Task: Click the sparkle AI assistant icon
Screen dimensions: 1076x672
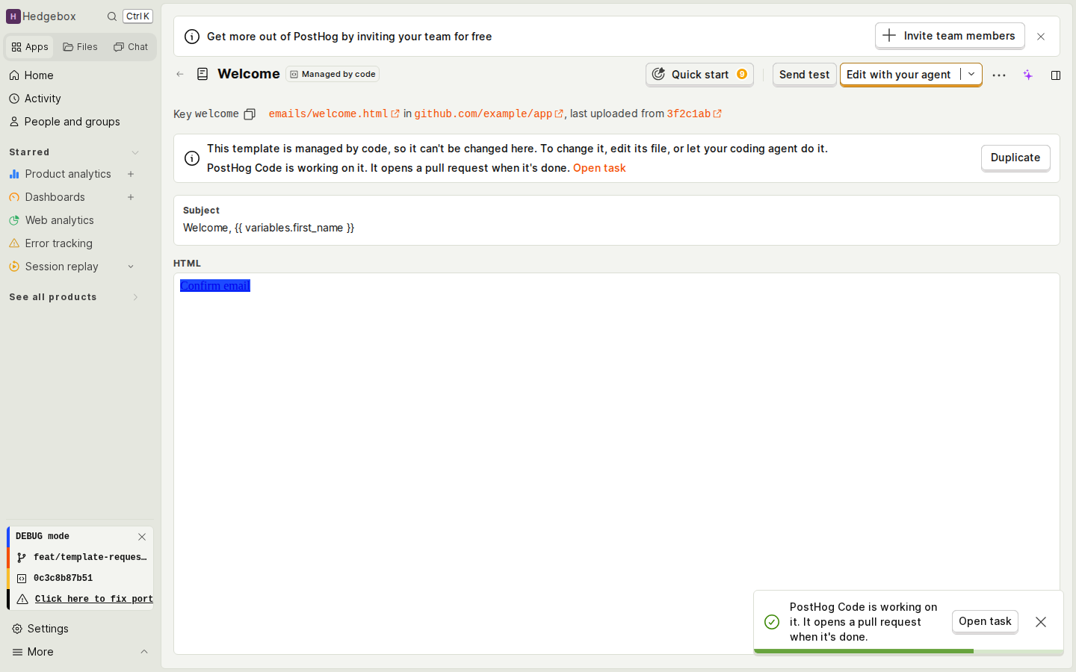Action: [x=1028, y=75]
